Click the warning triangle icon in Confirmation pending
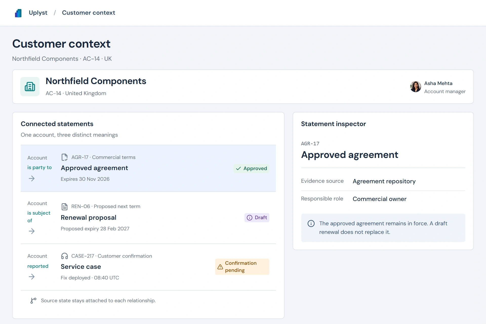This screenshot has width=486, height=324. [x=220, y=267]
